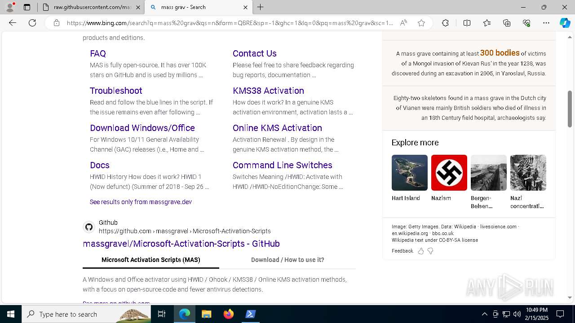Click the 300 bodies highlighted text
575x323 pixels.
click(500, 53)
